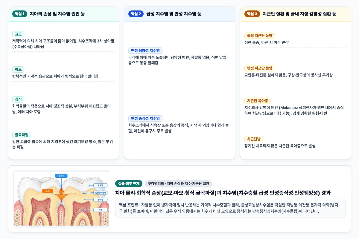Select the 만성 치근단 농양 tag
The image size is (359, 239).
pyautogui.click(x=260, y=68)
